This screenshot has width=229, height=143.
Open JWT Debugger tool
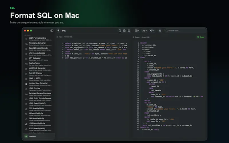39,59
